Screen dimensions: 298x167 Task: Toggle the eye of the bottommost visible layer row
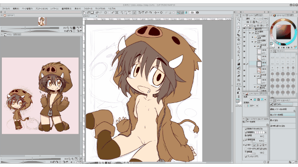[244, 87]
